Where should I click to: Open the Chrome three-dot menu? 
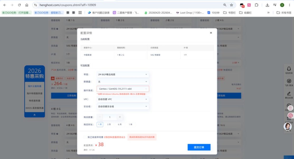tap(290, 5)
